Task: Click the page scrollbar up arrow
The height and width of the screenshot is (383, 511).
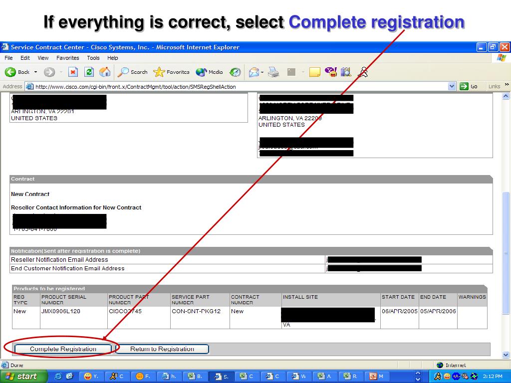Action: pyautogui.click(x=506, y=96)
